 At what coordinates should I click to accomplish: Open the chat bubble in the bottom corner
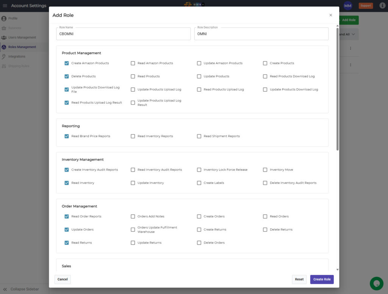[376, 283]
